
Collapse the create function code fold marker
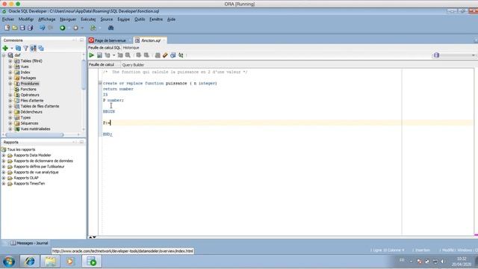pyautogui.click(x=100, y=83)
